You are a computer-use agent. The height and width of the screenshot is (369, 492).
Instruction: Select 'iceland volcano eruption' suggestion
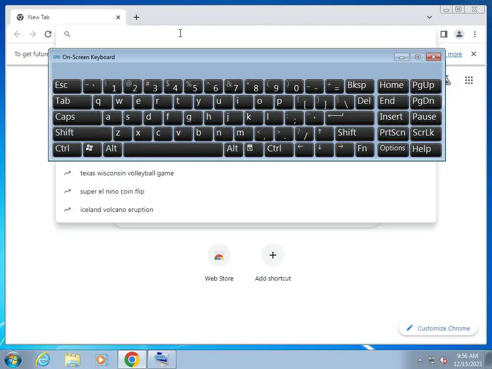pyautogui.click(x=246, y=209)
